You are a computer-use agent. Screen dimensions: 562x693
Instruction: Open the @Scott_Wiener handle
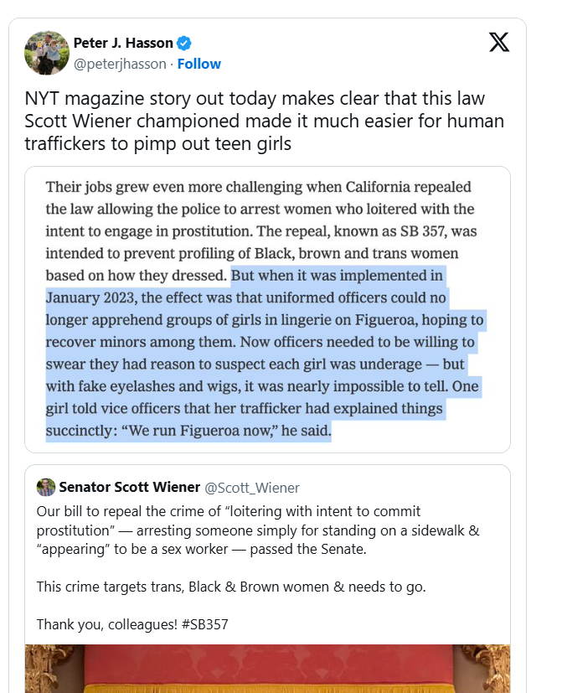point(252,488)
